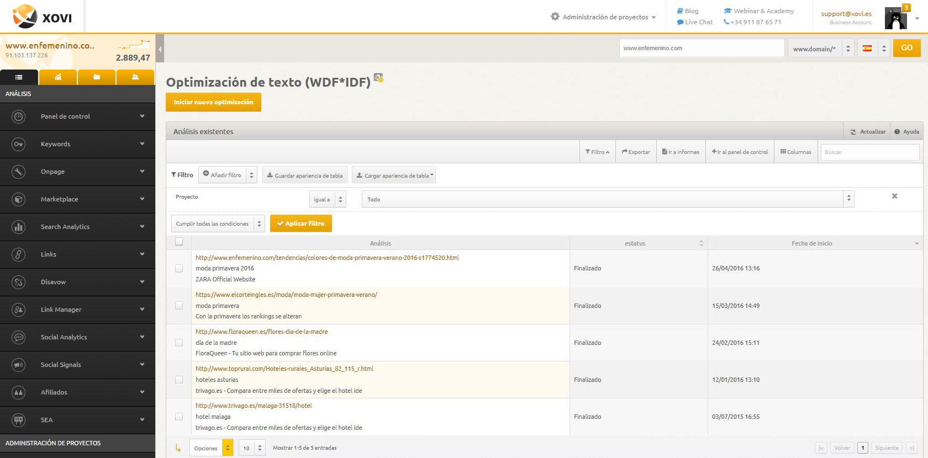The width and height of the screenshot is (928, 458).
Task: Open the Añadir filtro dropdown
Action: pos(228,175)
